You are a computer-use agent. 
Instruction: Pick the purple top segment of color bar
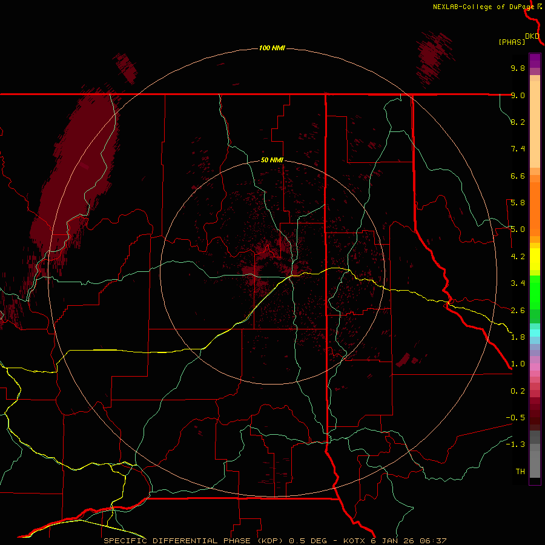coord(535,61)
